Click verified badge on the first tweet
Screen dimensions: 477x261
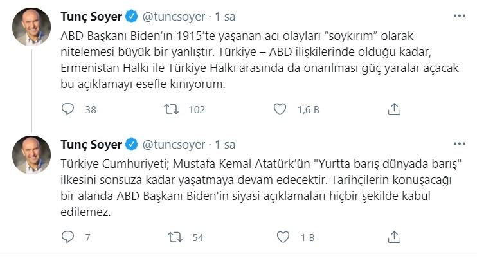pos(130,15)
